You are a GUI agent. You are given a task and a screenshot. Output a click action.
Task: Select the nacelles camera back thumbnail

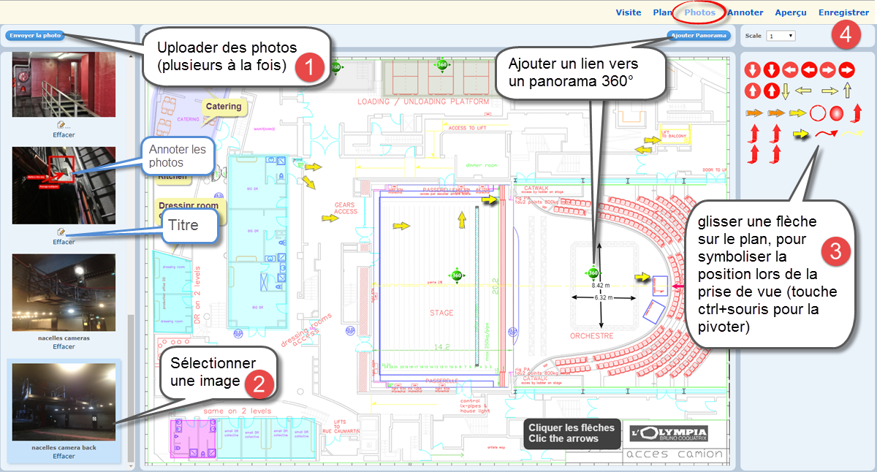[64, 402]
